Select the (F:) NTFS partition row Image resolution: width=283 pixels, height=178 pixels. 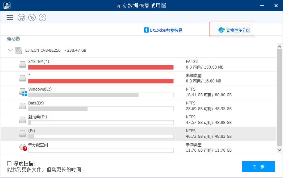pyautogui.click(x=138, y=134)
